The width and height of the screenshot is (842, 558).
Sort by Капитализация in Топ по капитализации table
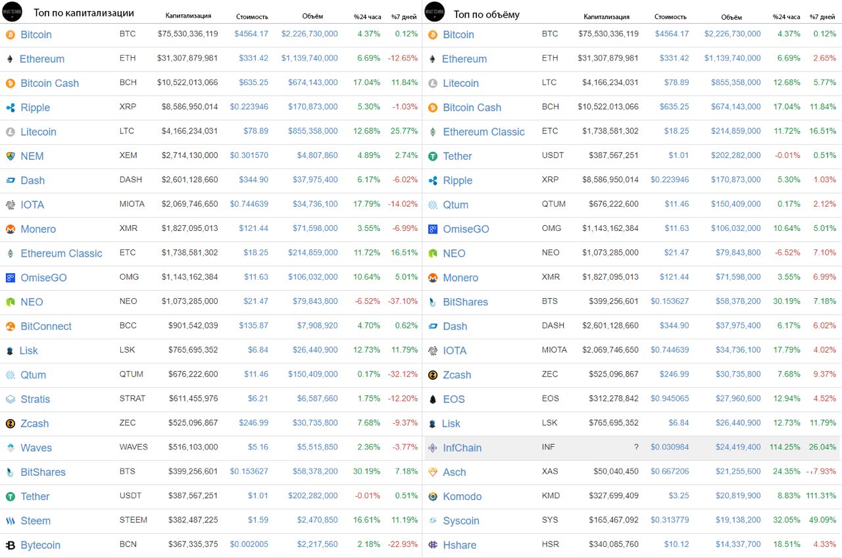click(188, 16)
